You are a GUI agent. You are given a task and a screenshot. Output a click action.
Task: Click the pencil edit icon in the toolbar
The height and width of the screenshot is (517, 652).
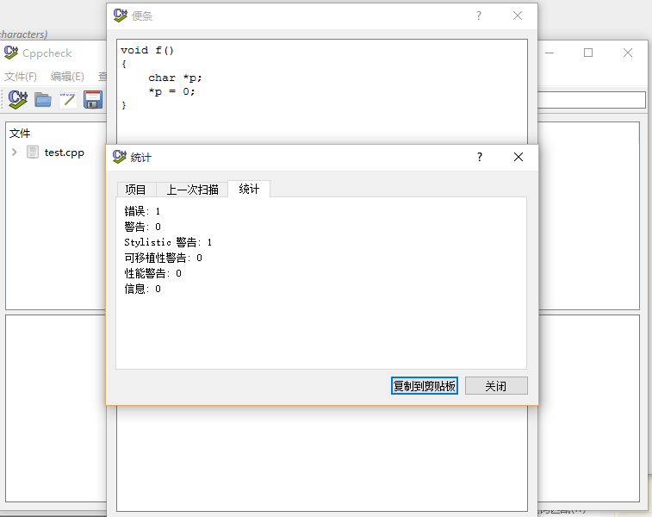coord(67,100)
